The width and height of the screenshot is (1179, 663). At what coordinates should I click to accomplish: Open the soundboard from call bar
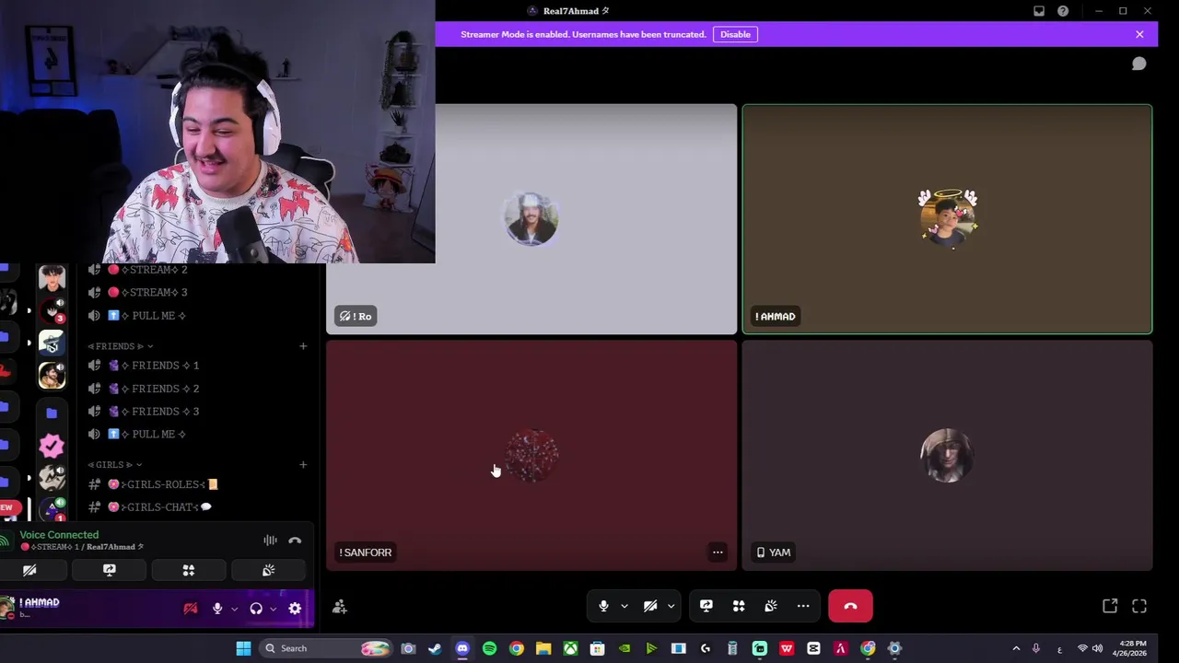[x=771, y=606]
